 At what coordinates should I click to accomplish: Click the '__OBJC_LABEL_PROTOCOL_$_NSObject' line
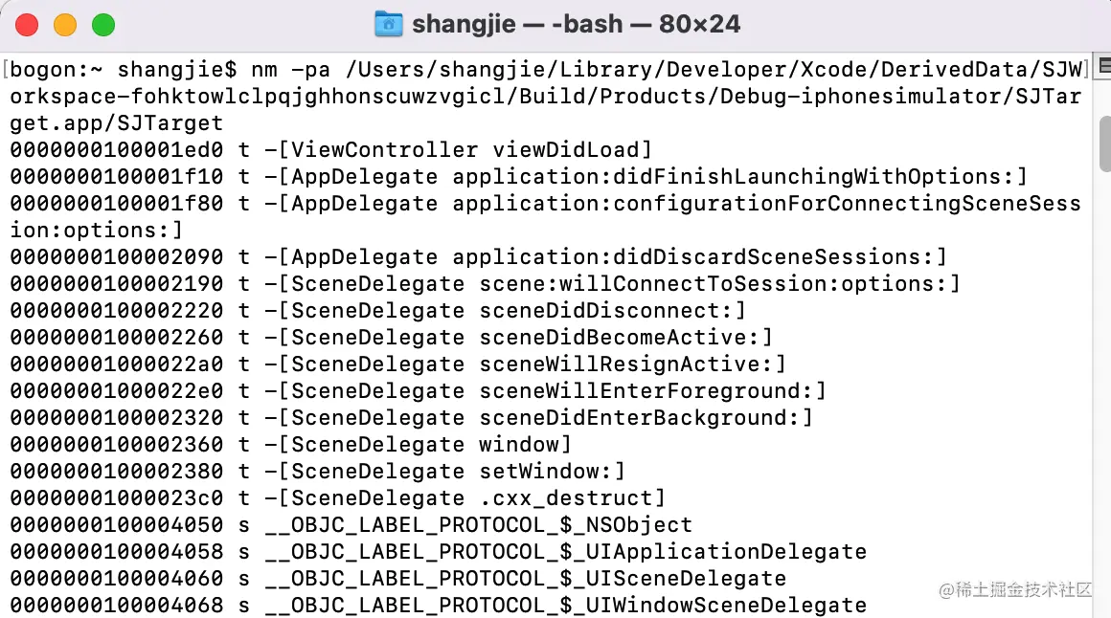point(479,525)
